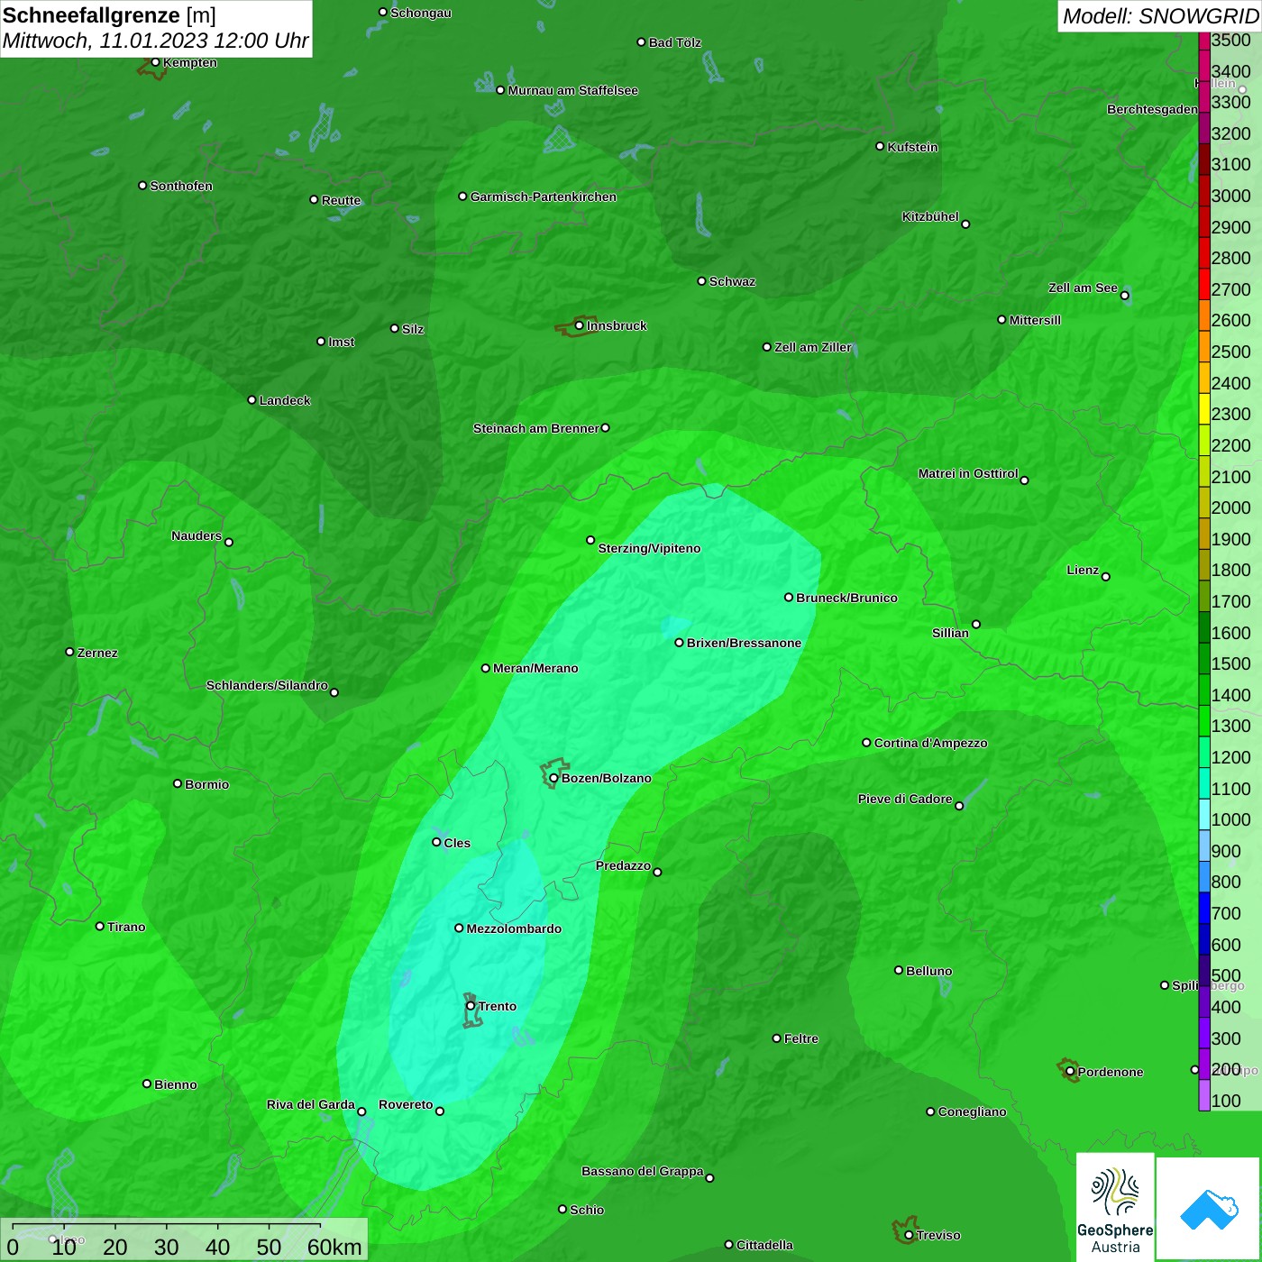Click the 'Bruneck/Brunico' label
Screen dimensions: 1262x1262
(x=846, y=598)
